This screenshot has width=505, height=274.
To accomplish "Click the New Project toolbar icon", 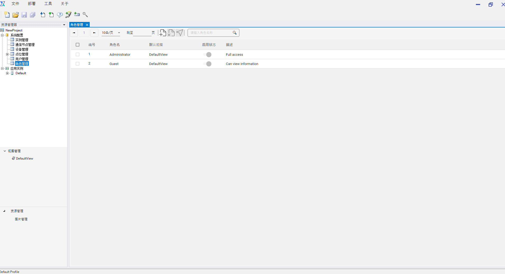I will click(x=7, y=15).
